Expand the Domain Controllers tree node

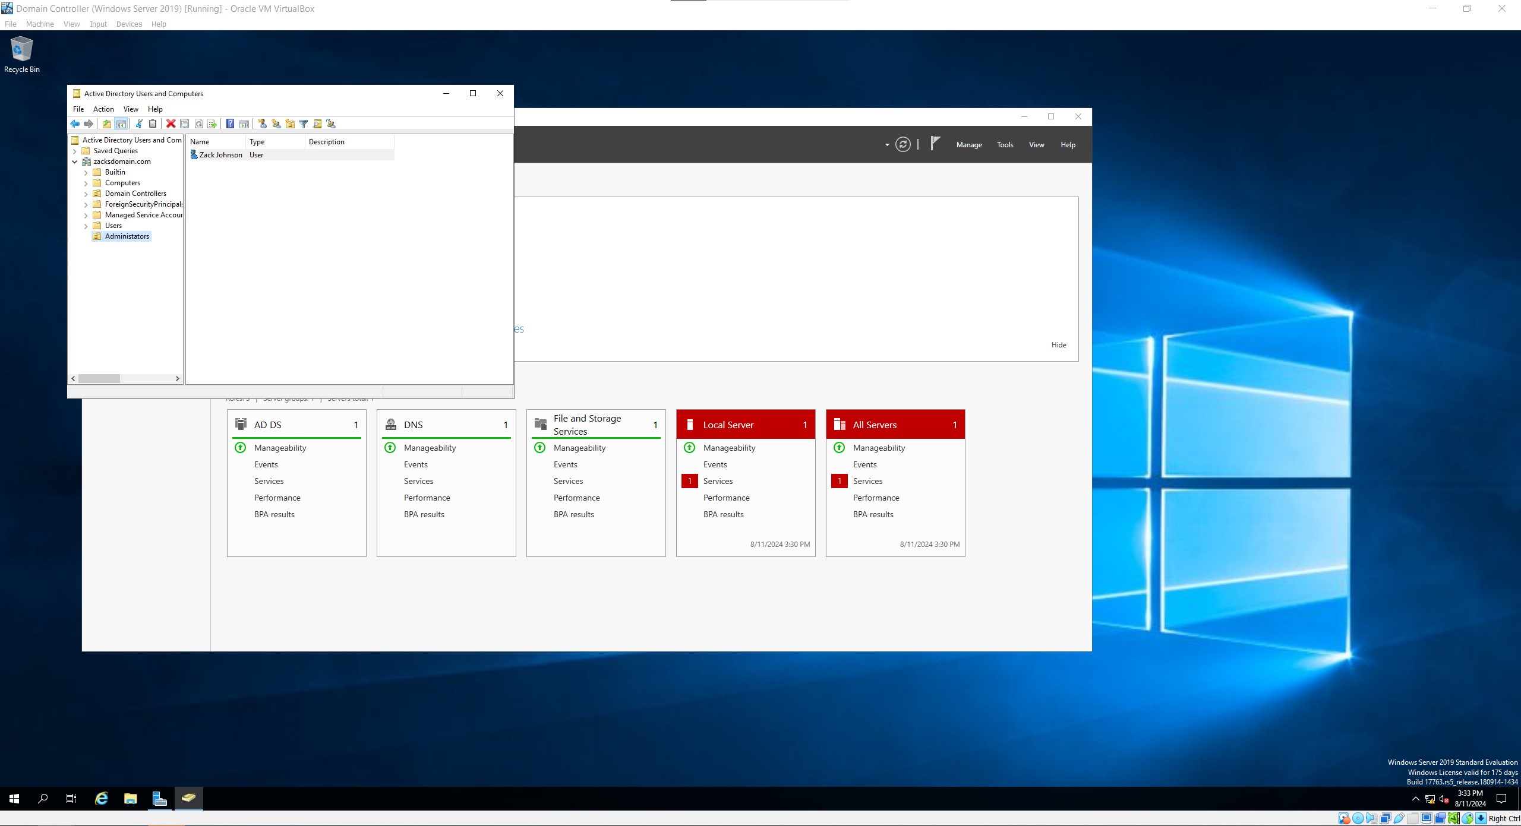86,193
